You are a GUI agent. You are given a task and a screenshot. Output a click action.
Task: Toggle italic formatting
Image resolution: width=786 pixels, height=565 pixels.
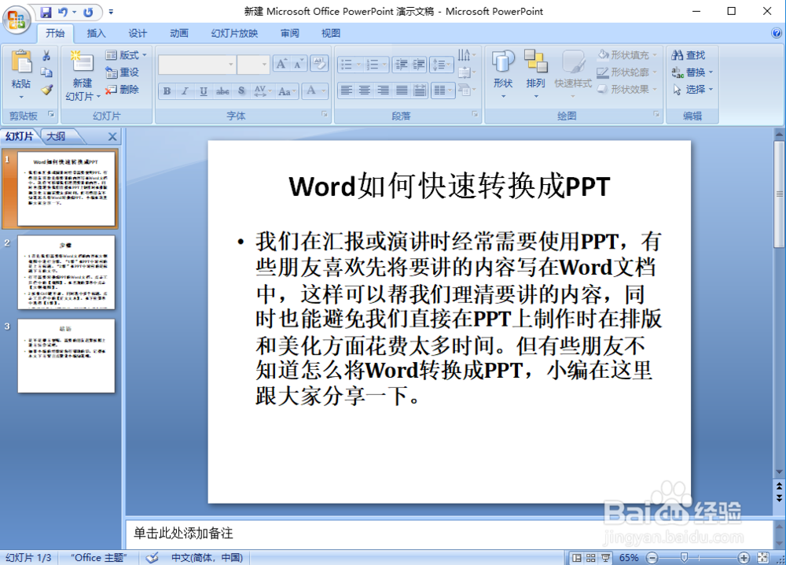coord(185,90)
